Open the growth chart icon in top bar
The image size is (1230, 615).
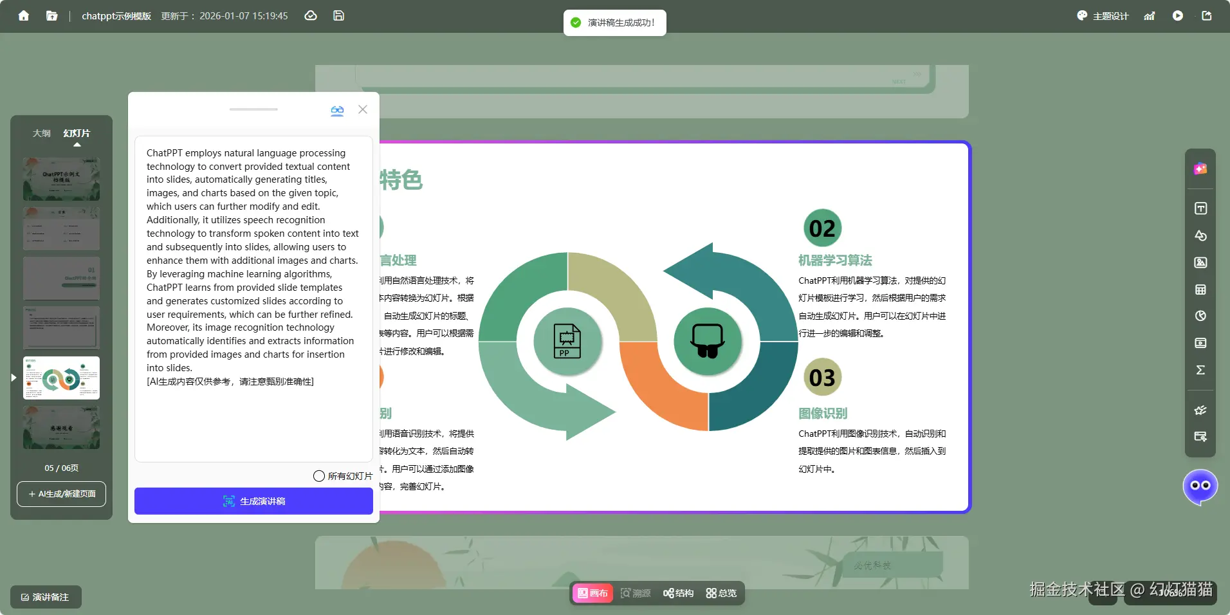(1150, 15)
